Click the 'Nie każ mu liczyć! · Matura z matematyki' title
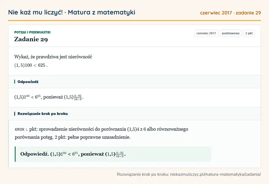This screenshot has height=184, width=269. [72, 12]
